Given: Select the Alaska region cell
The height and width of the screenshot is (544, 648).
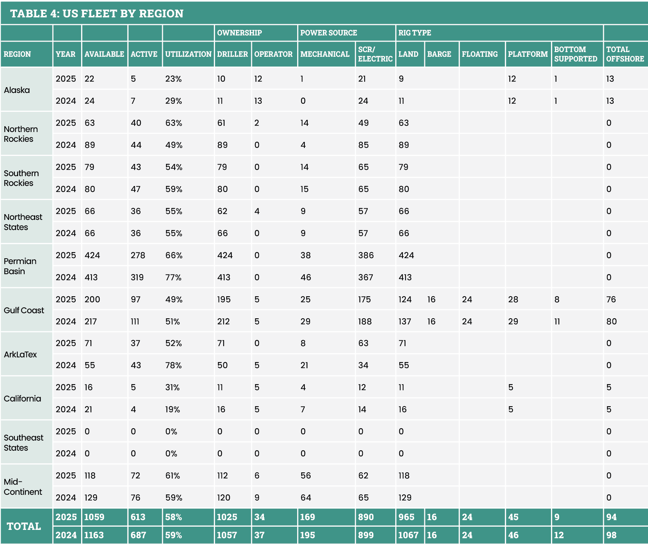Looking at the screenshot, I should 17,90.
